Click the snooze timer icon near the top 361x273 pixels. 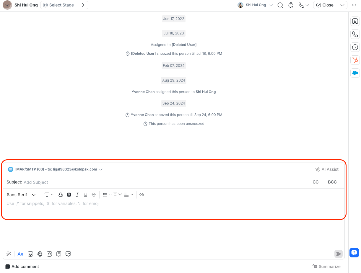(x=291, y=5)
